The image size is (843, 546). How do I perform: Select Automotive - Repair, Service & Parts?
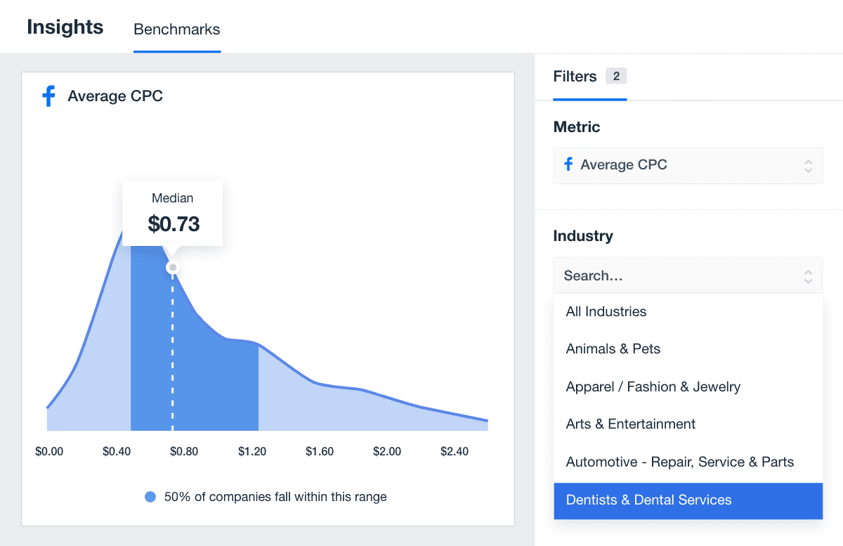tap(680, 462)
